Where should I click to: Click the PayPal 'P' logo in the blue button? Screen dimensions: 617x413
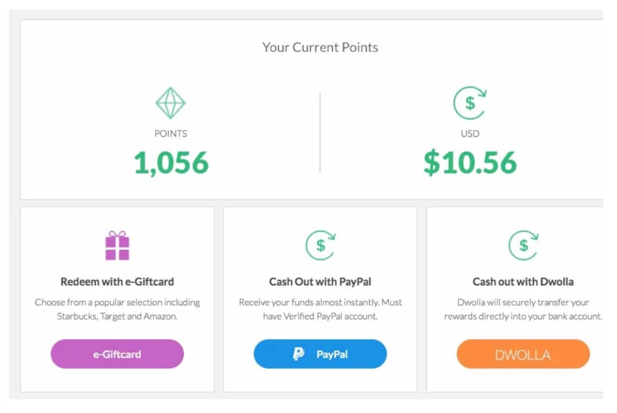(299, 354)
